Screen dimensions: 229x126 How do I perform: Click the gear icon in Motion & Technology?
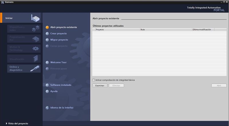pos(35,48)
